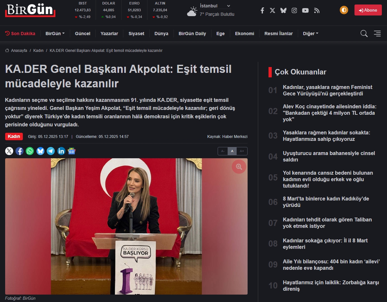This screenshot has width=387, height=302.
Task: Click the Facebook icon in the header
Action: pos(262,10)
